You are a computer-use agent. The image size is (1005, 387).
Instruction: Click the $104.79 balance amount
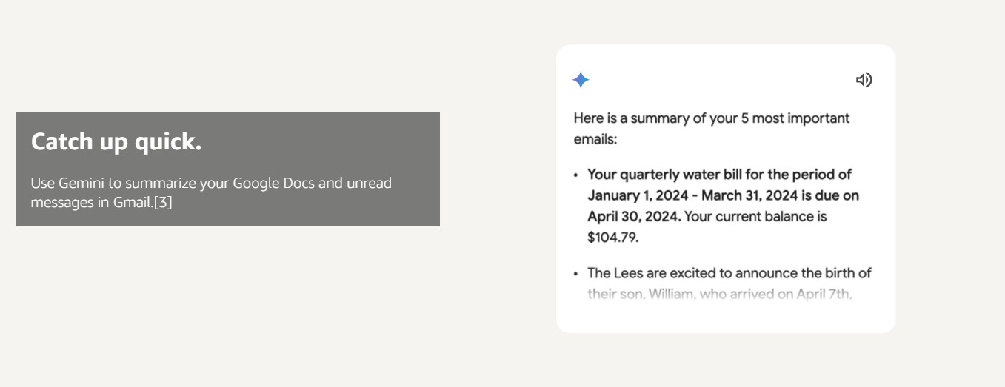[x=612, y=238]
